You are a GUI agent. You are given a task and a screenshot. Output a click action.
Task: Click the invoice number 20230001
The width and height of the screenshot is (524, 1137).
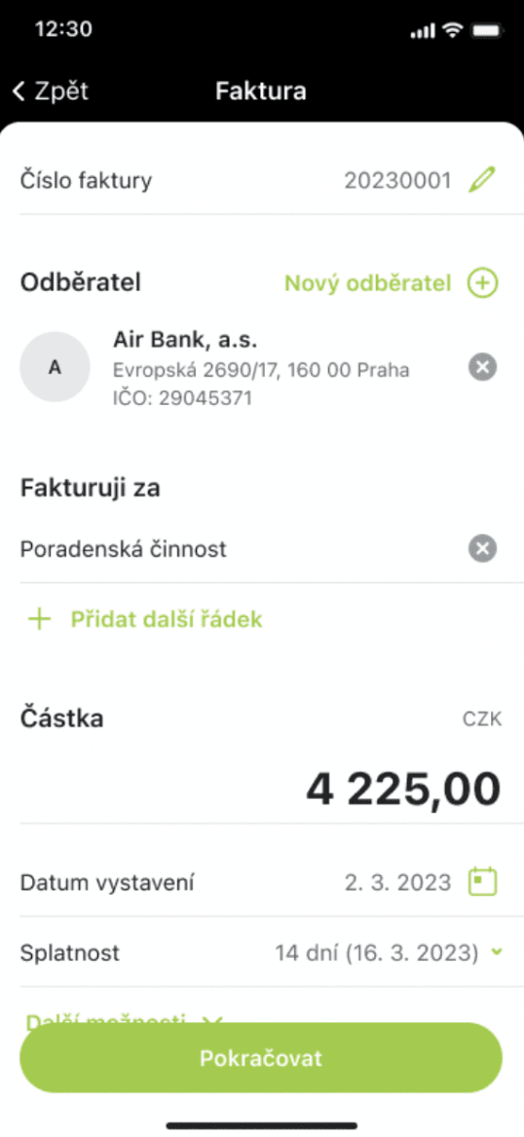pos(397,180)
